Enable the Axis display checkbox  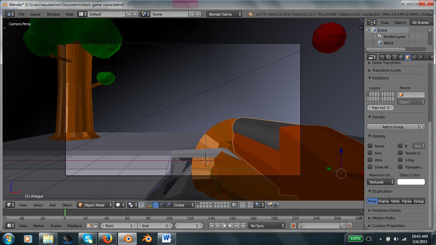(370, 153)
